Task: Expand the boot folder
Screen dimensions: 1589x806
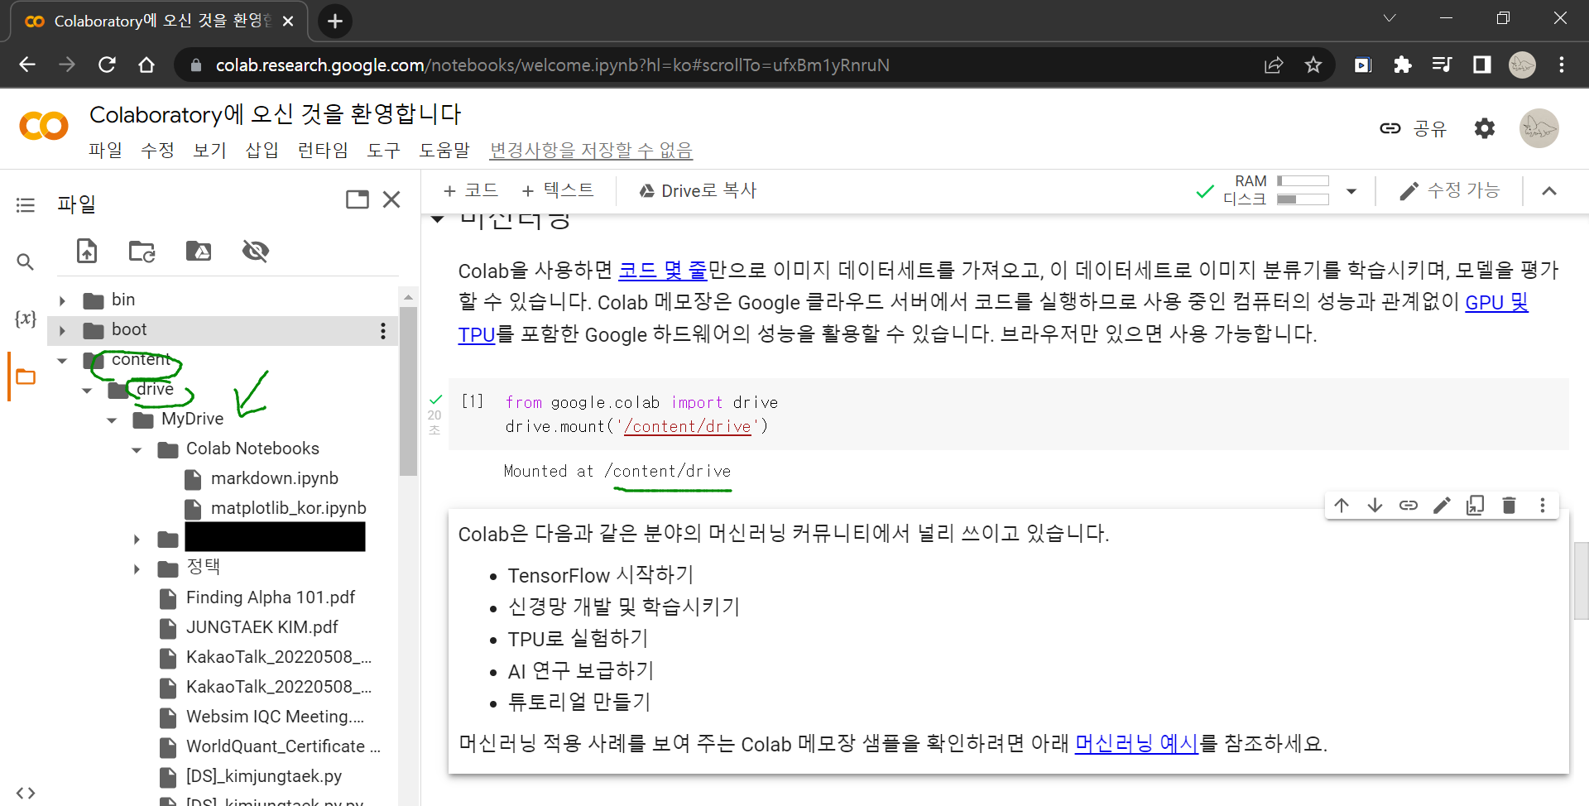Action: click(x=62, y=331)
